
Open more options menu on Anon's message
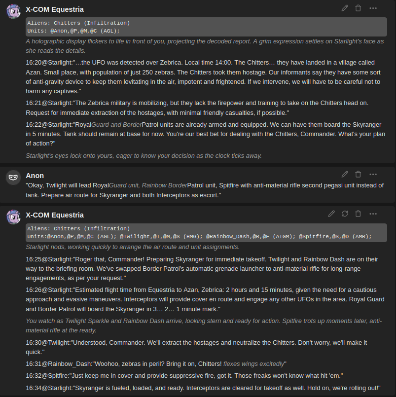click(373, 174)
